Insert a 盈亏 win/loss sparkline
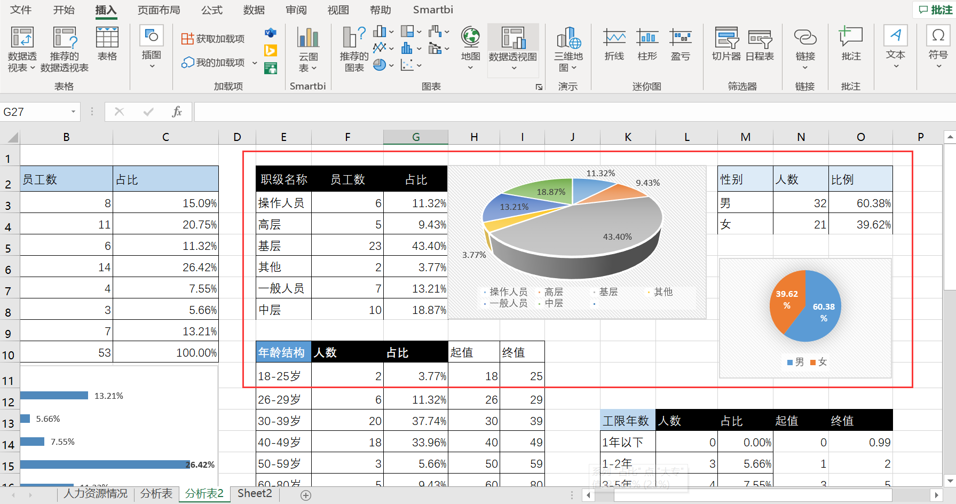This screenshot has height=504, width=956. pos(681,44)
